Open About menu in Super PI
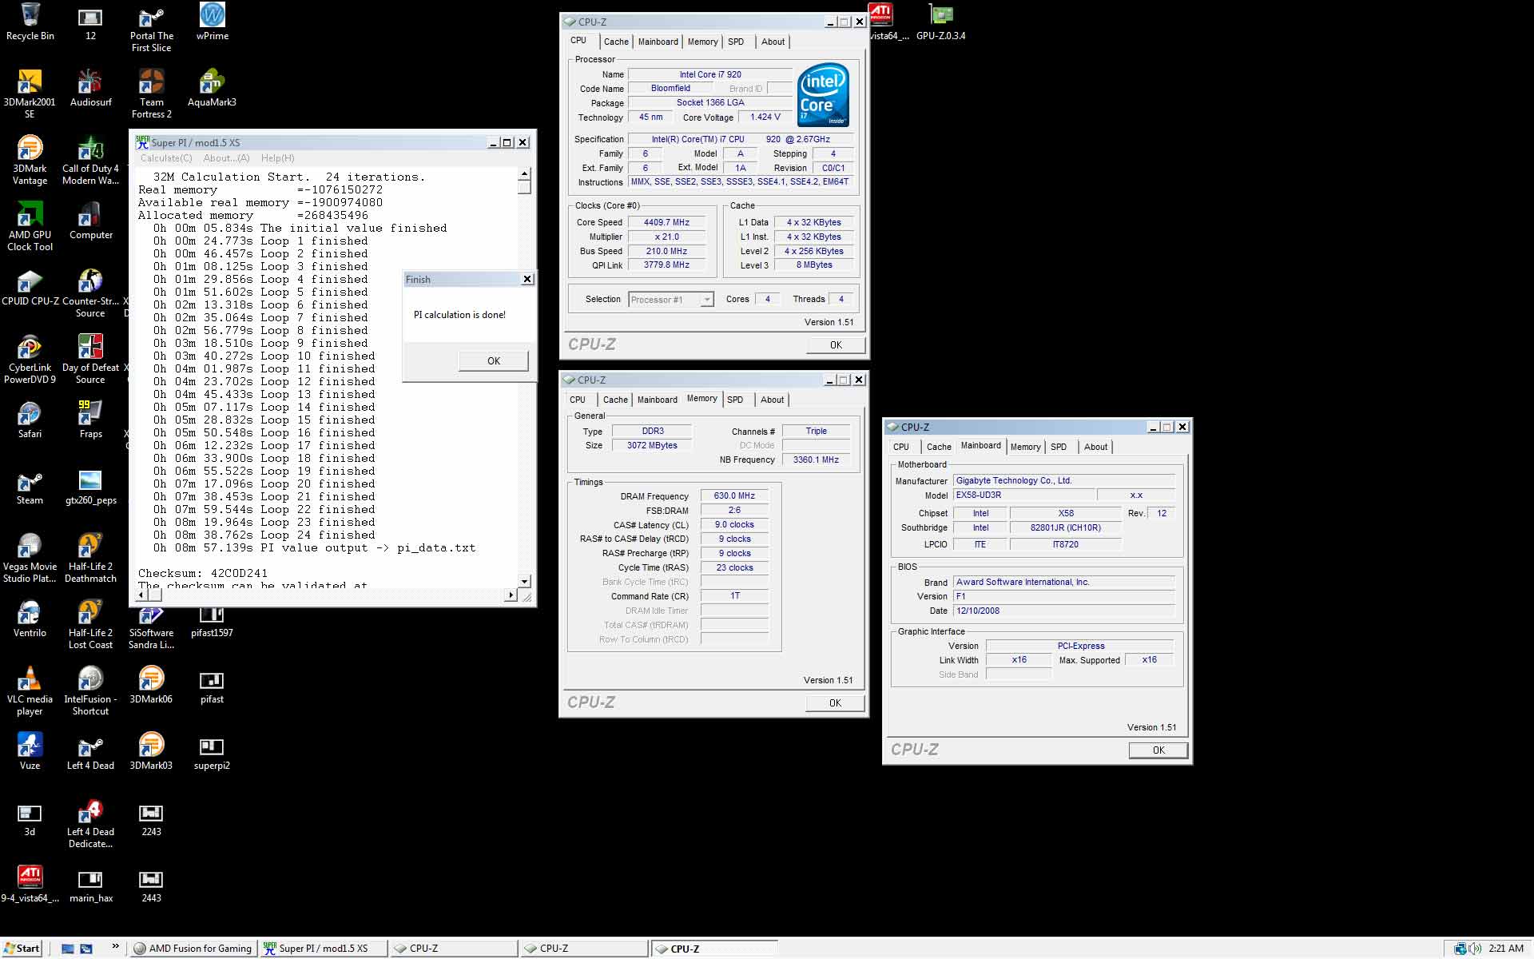 click(226, 158)
